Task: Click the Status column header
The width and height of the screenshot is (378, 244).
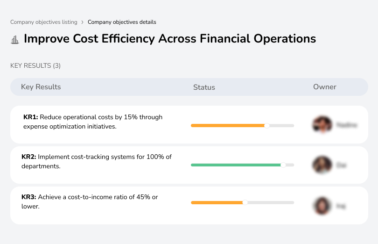Action: [204, 87]
